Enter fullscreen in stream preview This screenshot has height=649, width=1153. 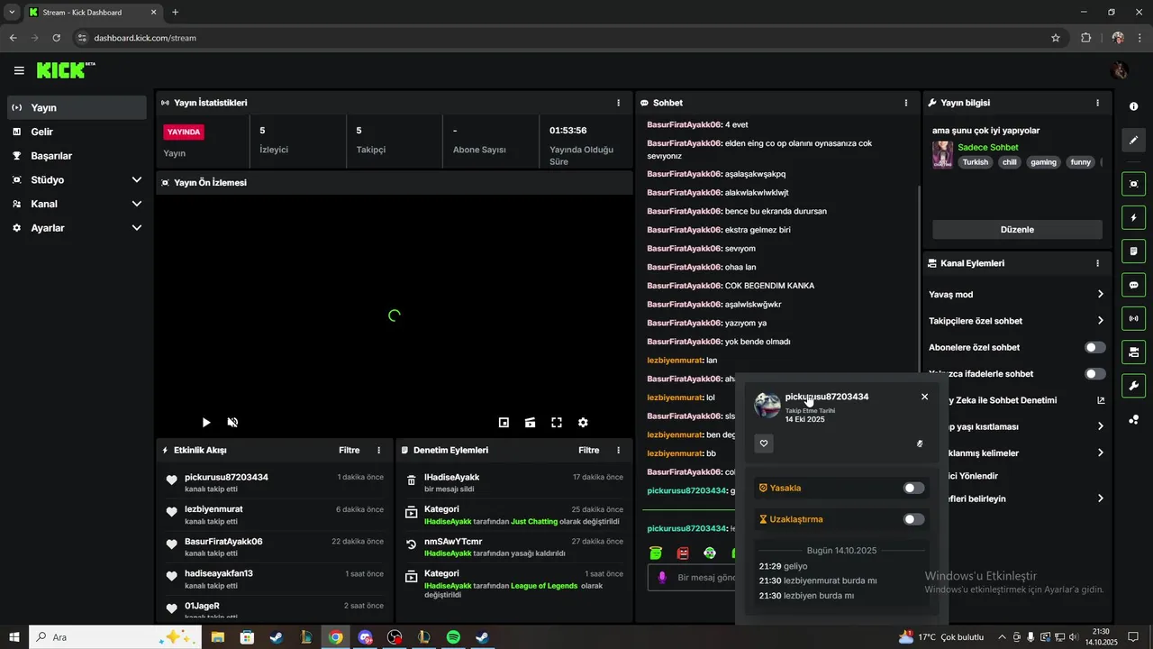[x=557, y=422]
